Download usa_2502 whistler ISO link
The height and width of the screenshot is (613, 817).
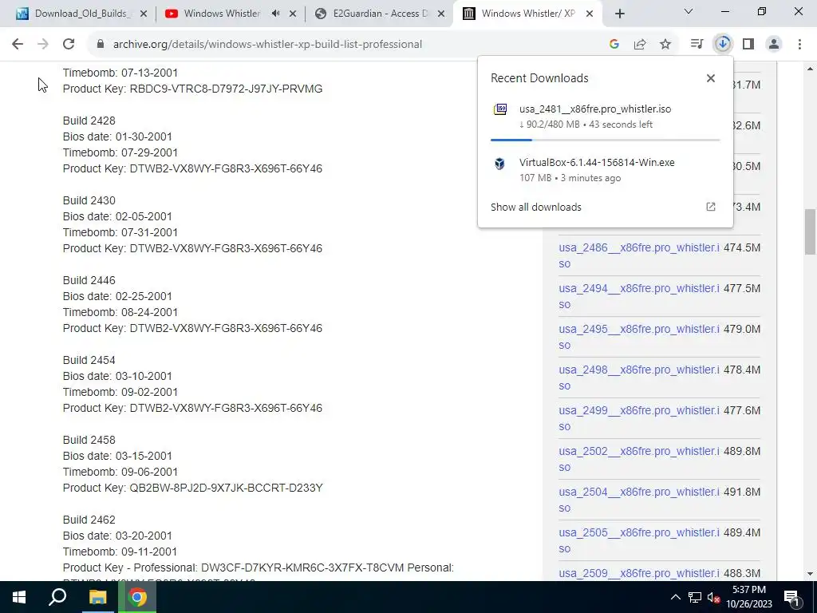pyautogui.click(x=639, y=459)
